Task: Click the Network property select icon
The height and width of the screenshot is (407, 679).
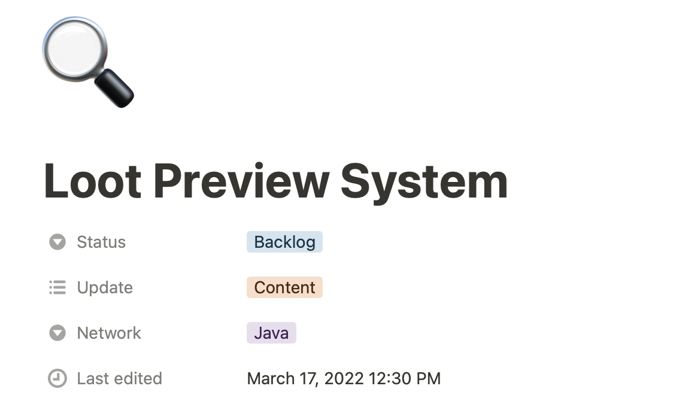Action: (57, 333)
